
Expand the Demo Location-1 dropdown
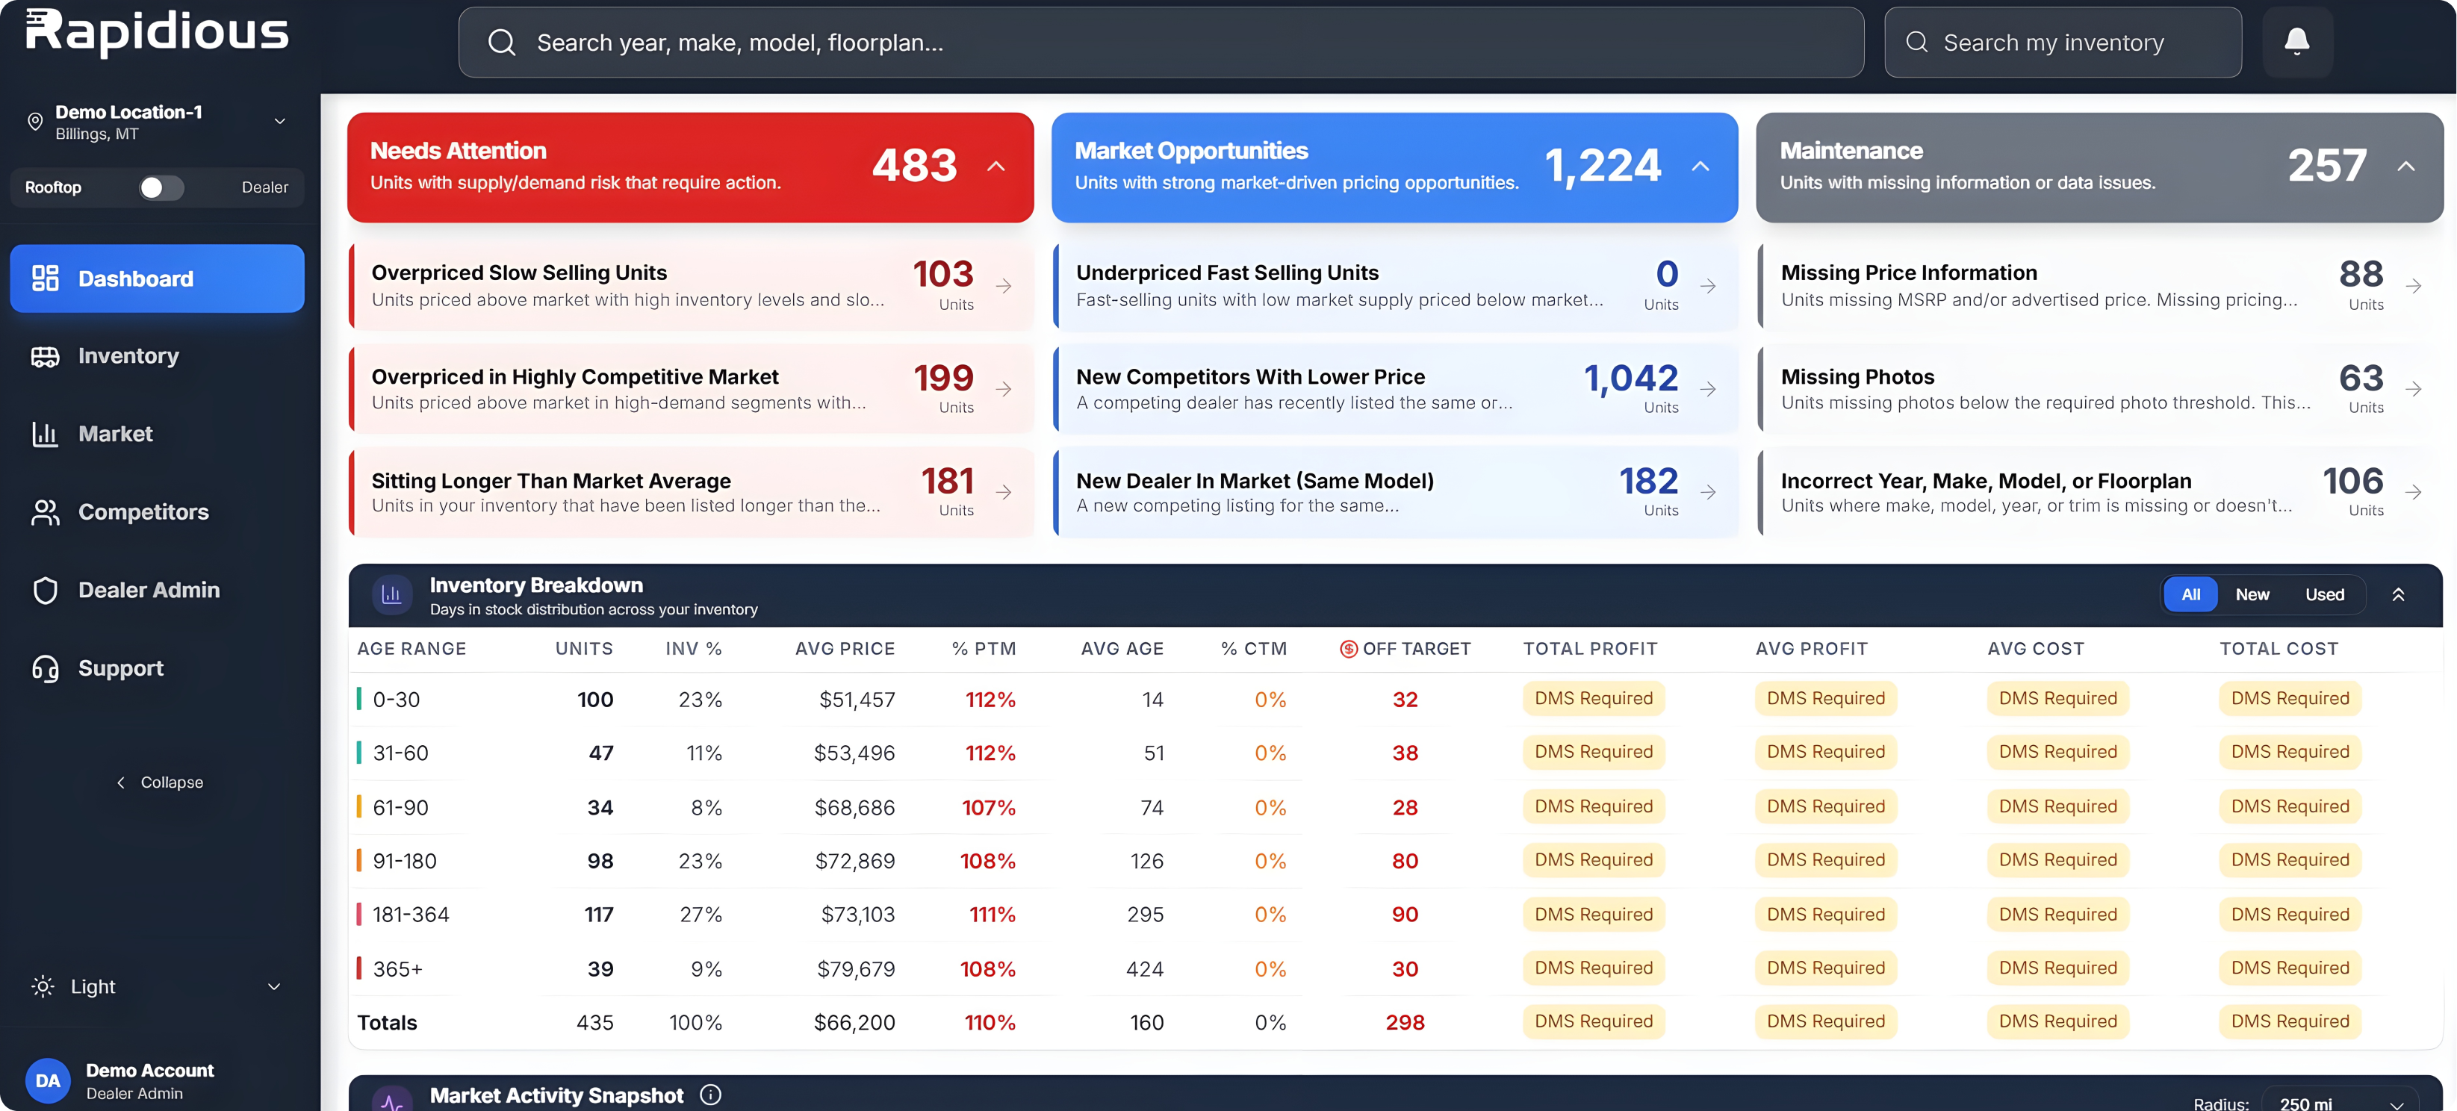click(279, 121)
